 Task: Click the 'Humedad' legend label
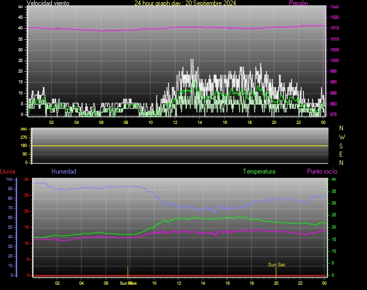pyautogui.click(x=64, y=171)
